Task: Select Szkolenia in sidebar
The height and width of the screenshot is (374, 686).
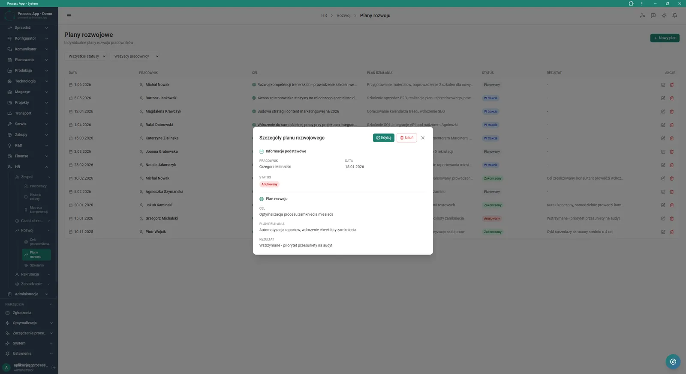Action: 36,265
